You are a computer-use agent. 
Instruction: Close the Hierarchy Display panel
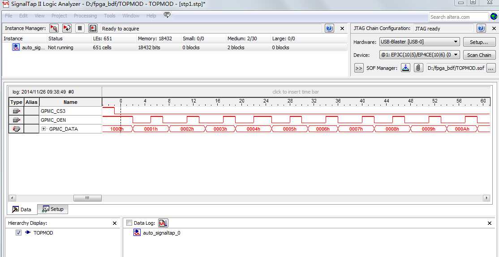pos(115,223)
